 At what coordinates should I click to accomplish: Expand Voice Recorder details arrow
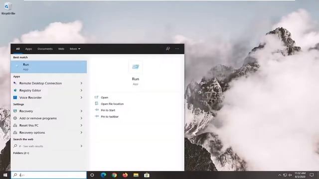coord(81,97)
